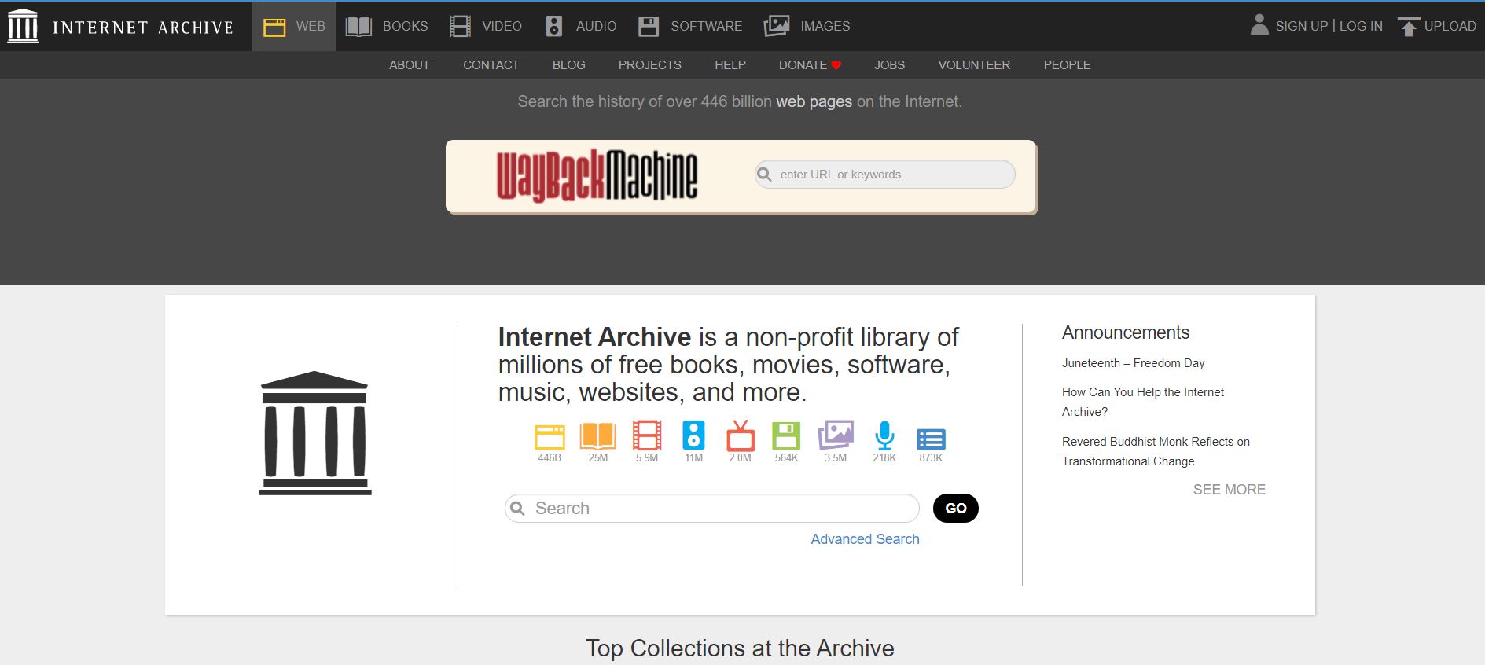The width and height of the screenshot is (1485, 665).
Task: Open the PROJECTS menu item
Action: pyautogui.click(x=649, y=65)
